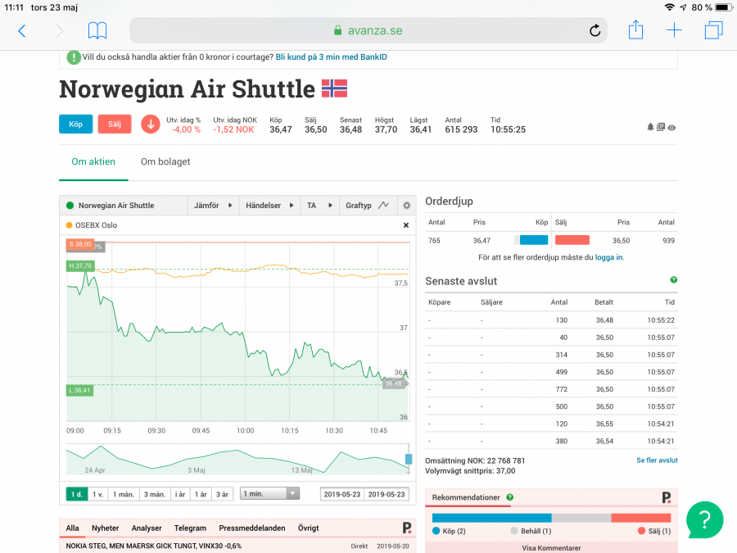737x553 pixels.
Task: Click the L 36,41 low marker
Action: [x=79, y=390]
